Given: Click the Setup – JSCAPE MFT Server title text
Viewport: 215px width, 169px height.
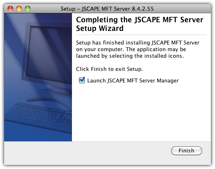Looking at the screenshot, I should pyautogui.click(x=96, y=9).
